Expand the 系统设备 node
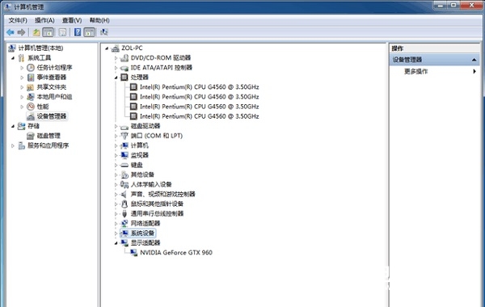 pyautogui.click(x=116, y=233)
